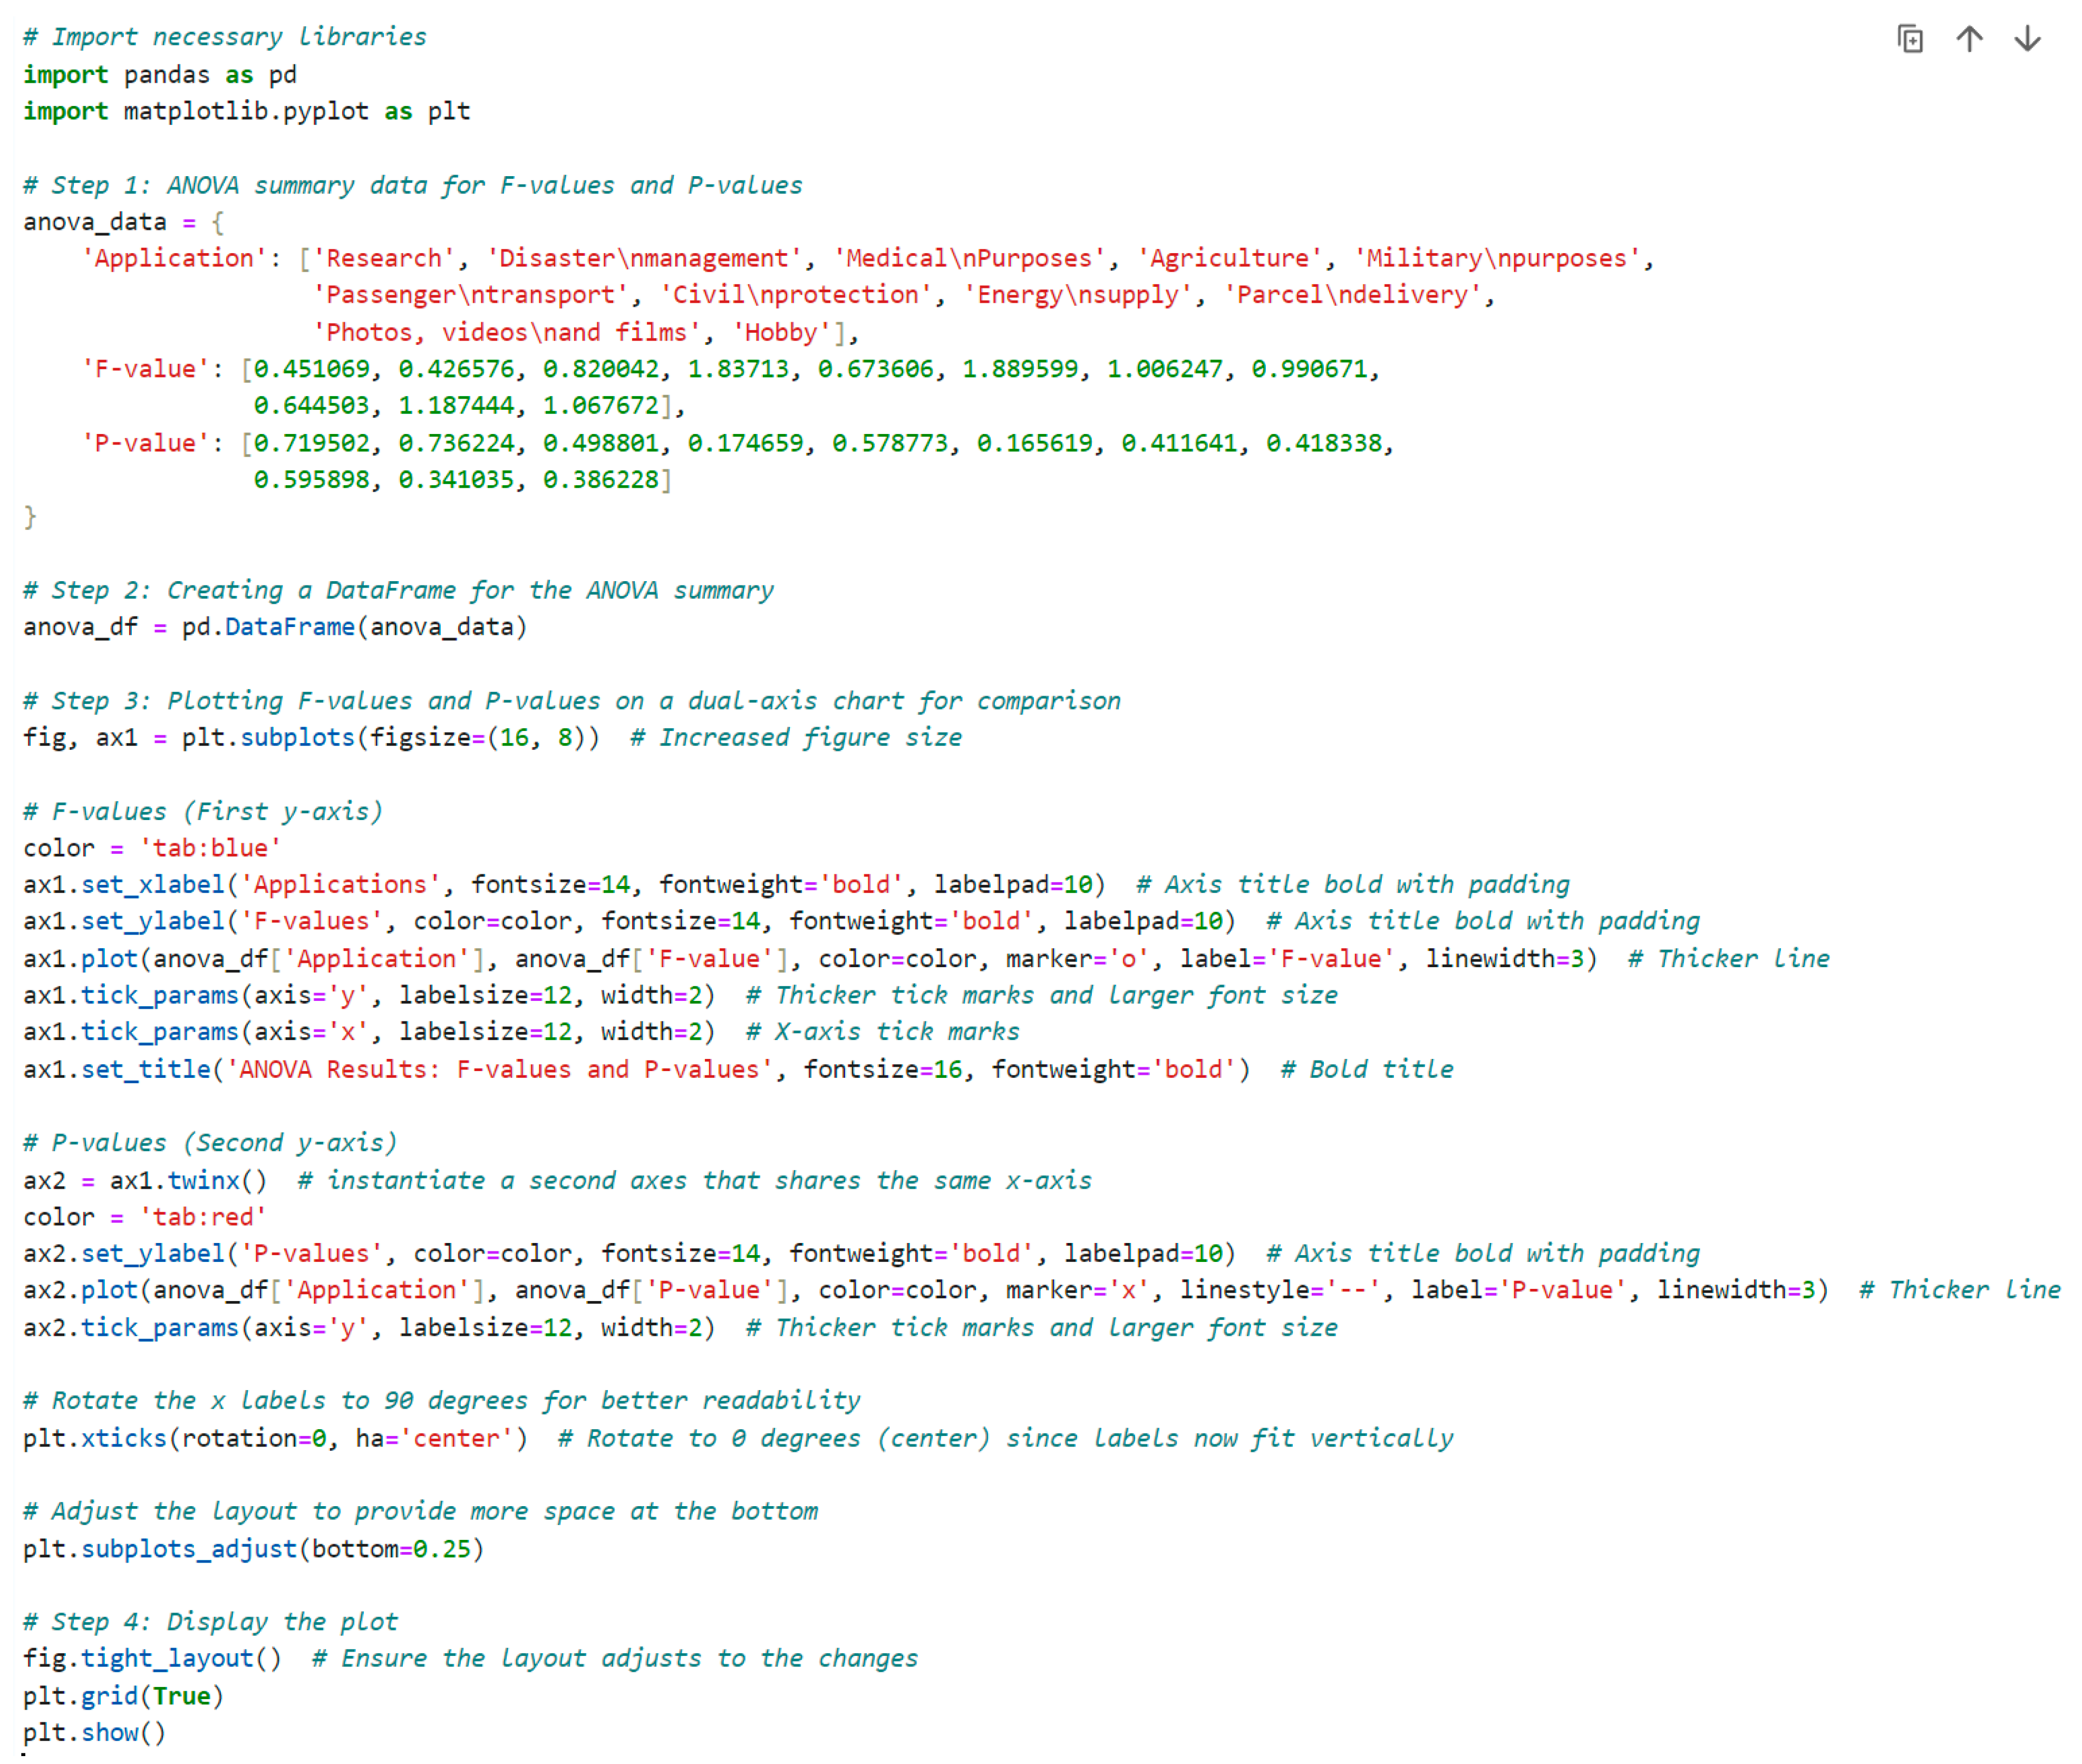The image size is (2082, 1764).
Task: Move cell up with the up arrow
Action: 1969,39
